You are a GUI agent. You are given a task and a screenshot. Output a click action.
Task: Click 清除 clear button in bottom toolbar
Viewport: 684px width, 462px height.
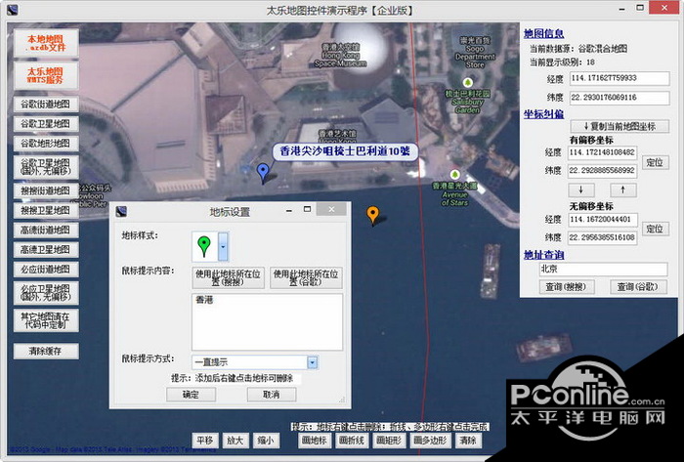click(x=468, y=441)
